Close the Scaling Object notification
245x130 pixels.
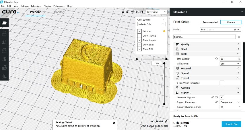coord(114,123)
